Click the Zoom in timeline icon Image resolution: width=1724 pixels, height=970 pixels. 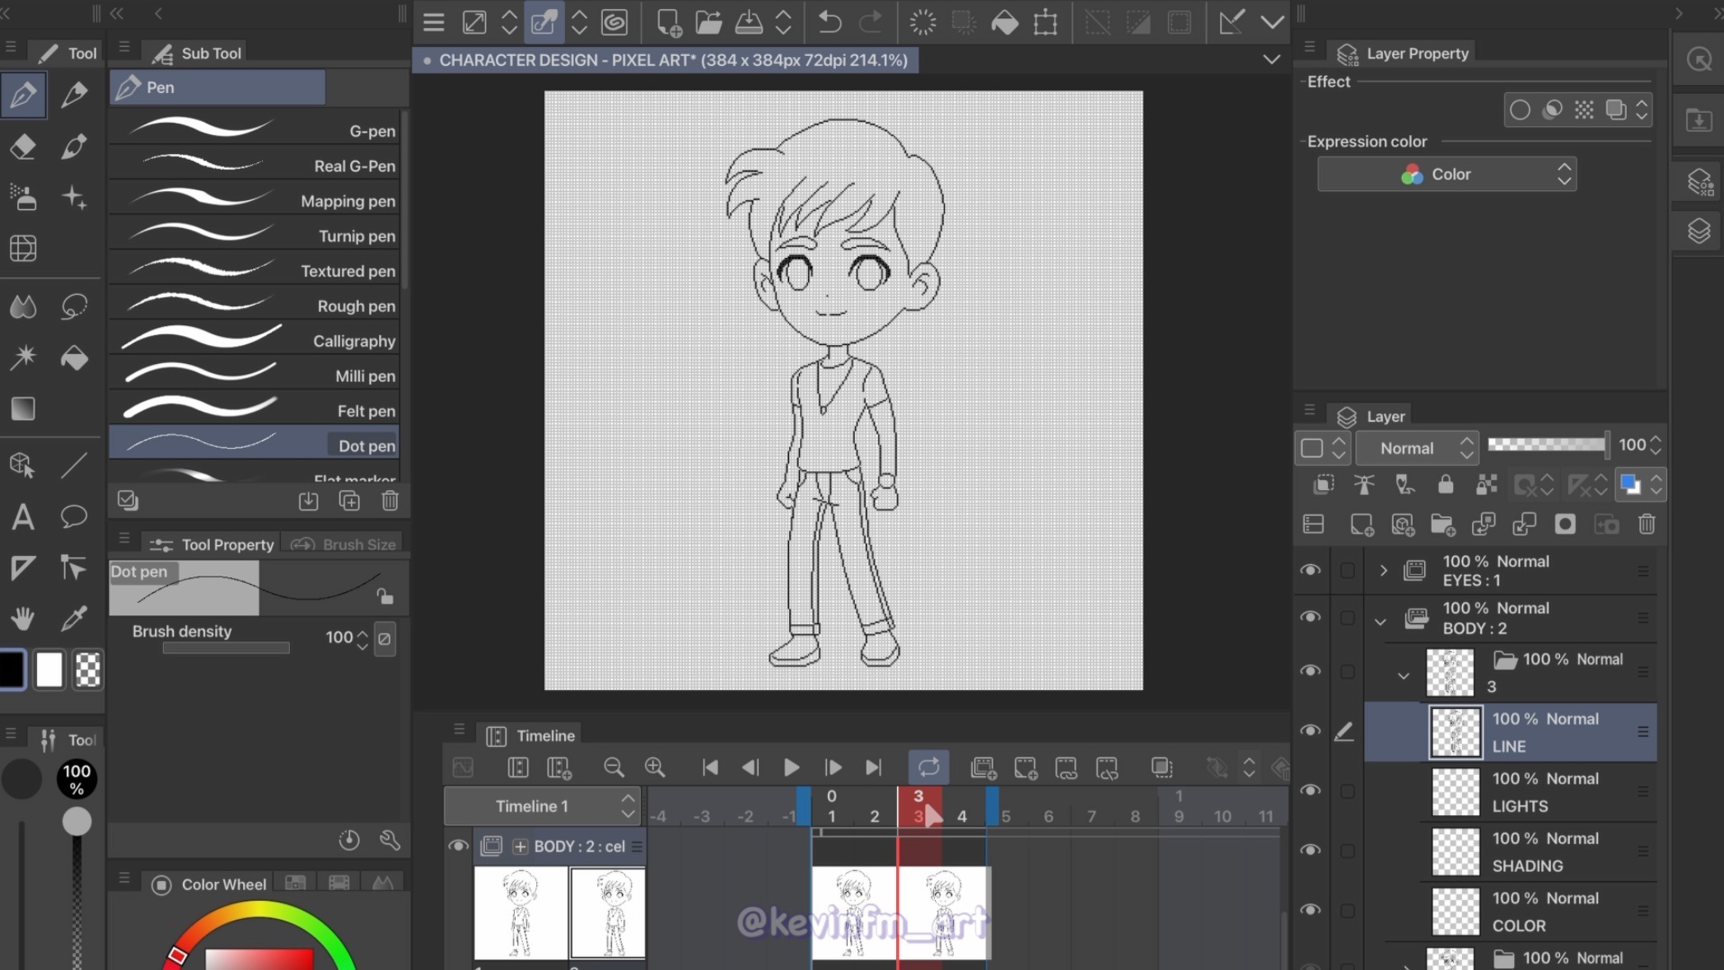655,767
